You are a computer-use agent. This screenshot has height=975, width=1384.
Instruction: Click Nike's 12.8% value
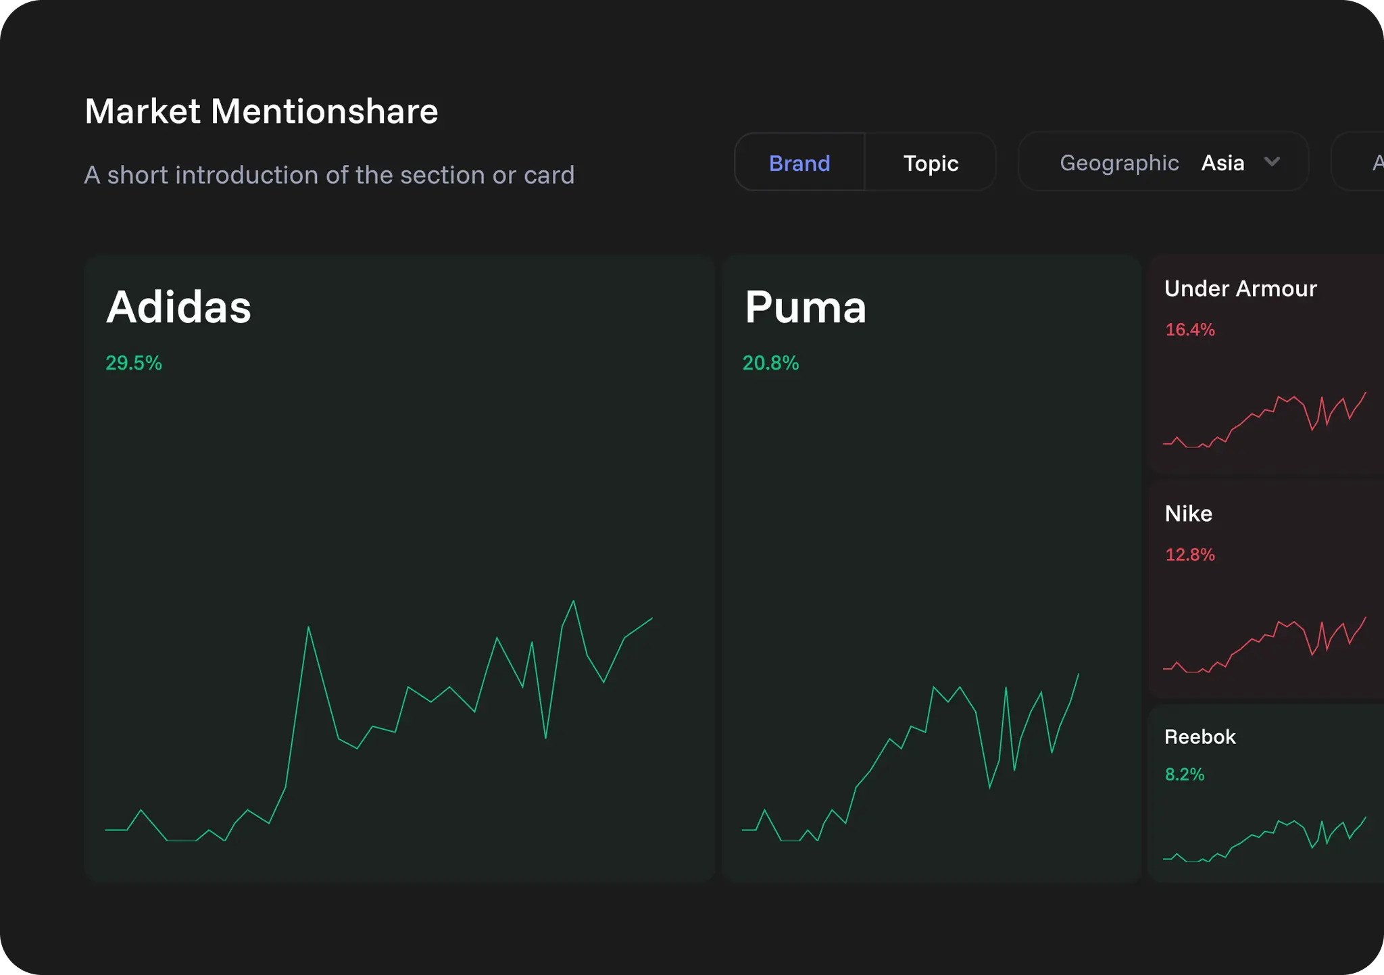(1189, 555)
